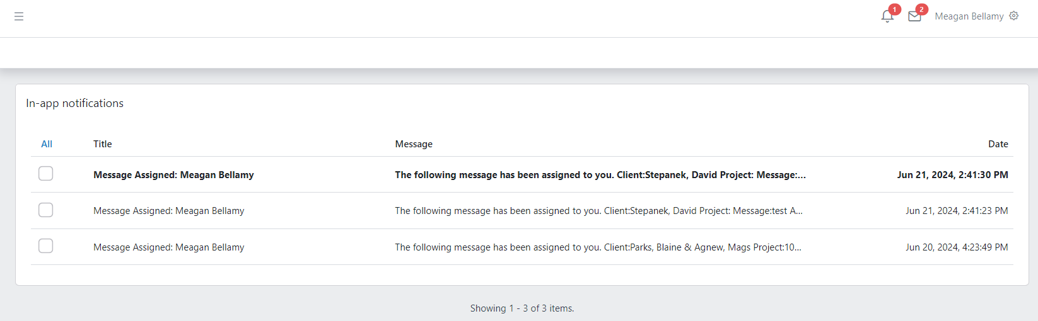
Task: Click the Message column header
Action: coord(414,144)
